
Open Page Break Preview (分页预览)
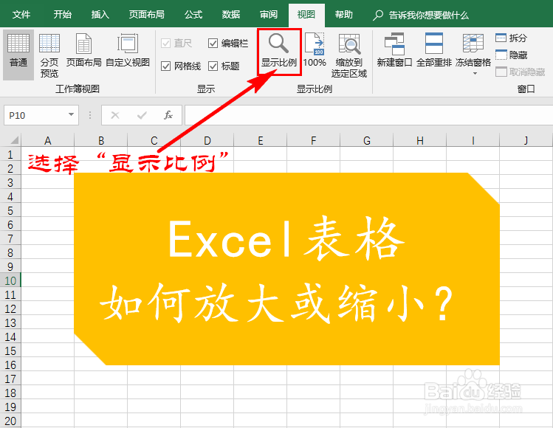click(x=49, y=55)
